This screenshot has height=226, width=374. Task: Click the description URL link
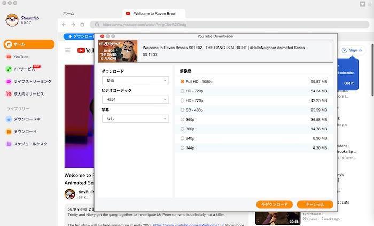pos(188,224)
